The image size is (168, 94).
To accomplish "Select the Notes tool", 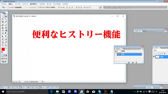I will click(3, 42).
